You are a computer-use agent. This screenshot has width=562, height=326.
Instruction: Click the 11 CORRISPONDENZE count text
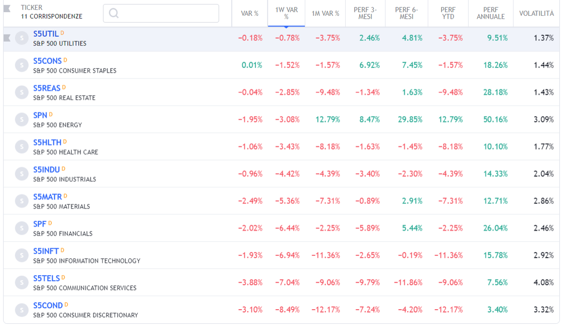point(52,16)
